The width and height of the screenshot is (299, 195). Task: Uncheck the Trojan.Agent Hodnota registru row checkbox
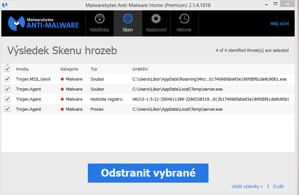point(7,99)
